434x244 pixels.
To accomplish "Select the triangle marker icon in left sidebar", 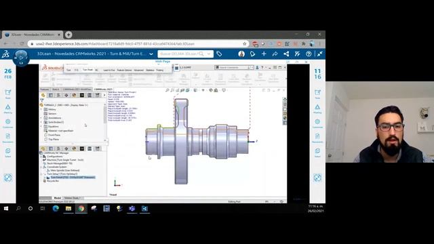I will (x=7, y=107).
